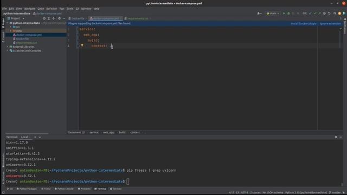The height and width of the screenshot is (195, 347).
Task: Expand External Libraries node
Action: point(8,47)
